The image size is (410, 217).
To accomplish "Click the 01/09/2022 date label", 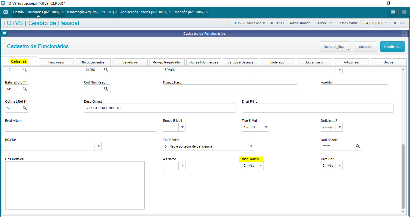I will coord(324,23).
